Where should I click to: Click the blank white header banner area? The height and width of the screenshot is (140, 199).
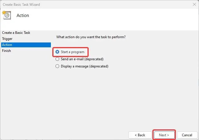(x=114, y=19)
